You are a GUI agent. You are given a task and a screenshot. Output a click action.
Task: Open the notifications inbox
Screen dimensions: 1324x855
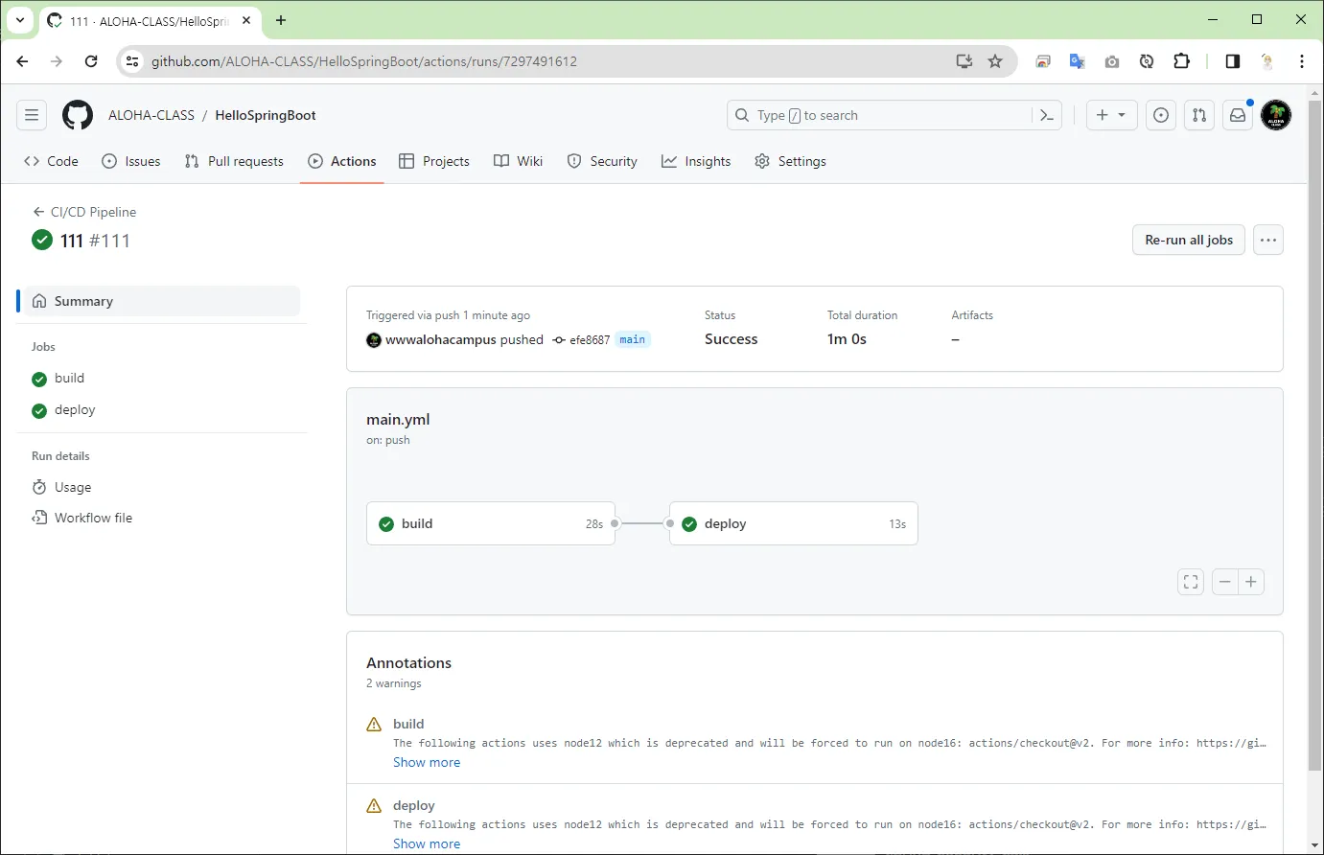(1238, 115)
